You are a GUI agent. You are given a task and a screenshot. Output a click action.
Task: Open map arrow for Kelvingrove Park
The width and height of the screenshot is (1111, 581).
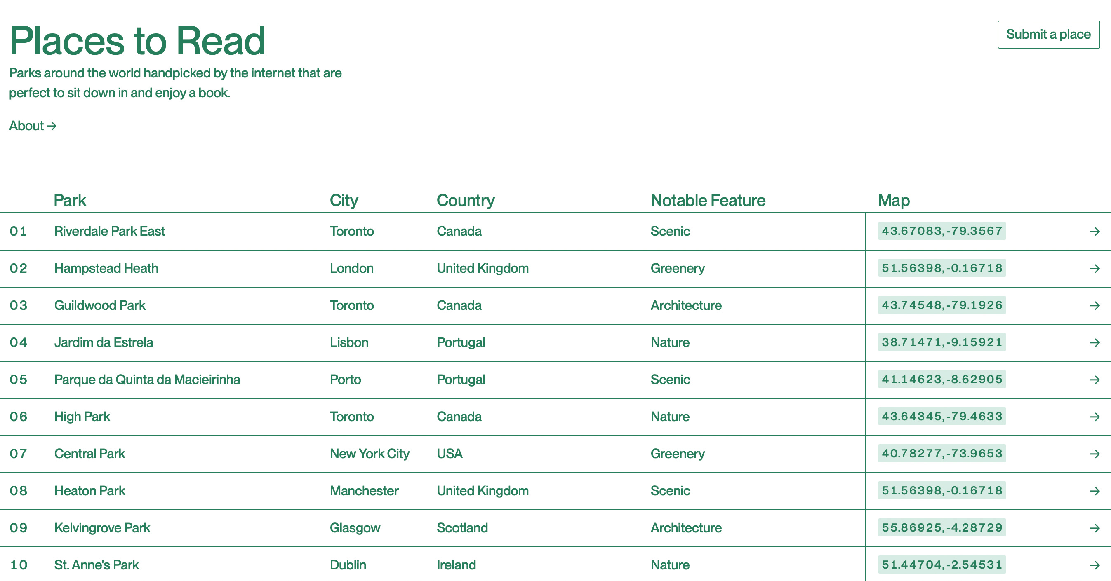coord(1095,528)
